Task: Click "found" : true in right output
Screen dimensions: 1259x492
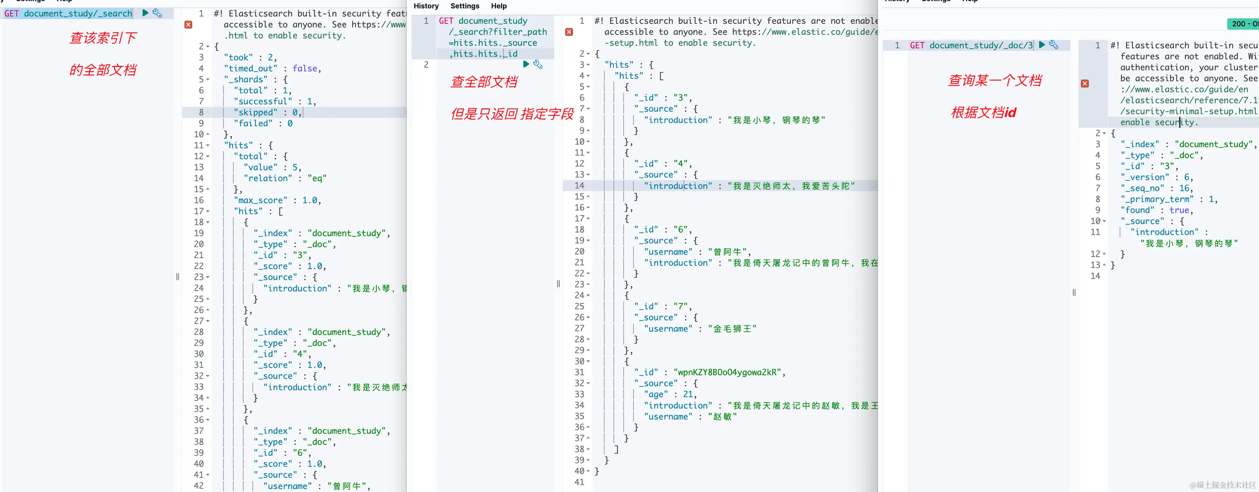Action: [x=1157, y=210]
